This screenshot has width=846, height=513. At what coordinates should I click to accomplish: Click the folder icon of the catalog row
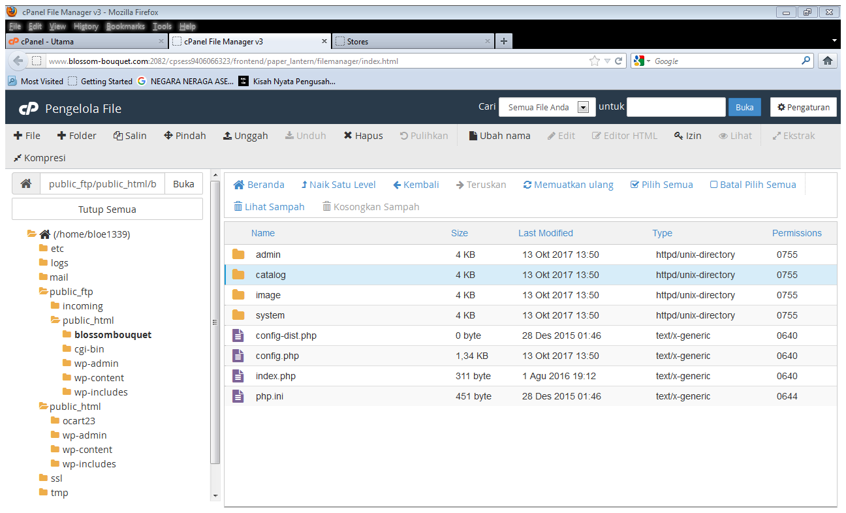(238, 275)
